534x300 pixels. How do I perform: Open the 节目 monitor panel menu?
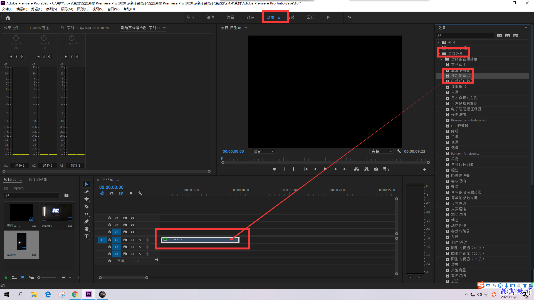pyautogui.click(x=246, y=28)
